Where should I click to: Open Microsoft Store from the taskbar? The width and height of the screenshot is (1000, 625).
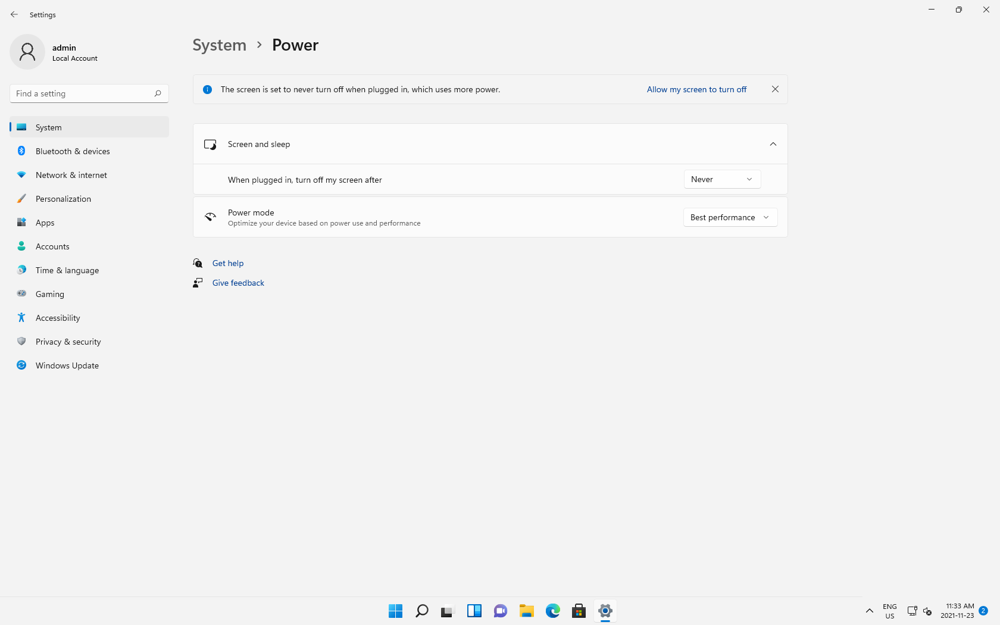pyautogui.click(x=579, y=611)
